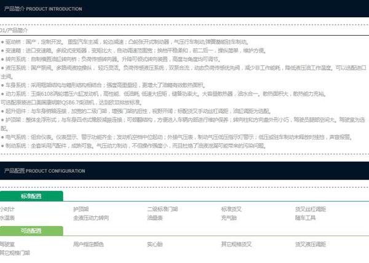The image size is (369, 263).
Task: Click the 01/产品简介 section title
Action: pyautogui.click(x=14, y=29)
